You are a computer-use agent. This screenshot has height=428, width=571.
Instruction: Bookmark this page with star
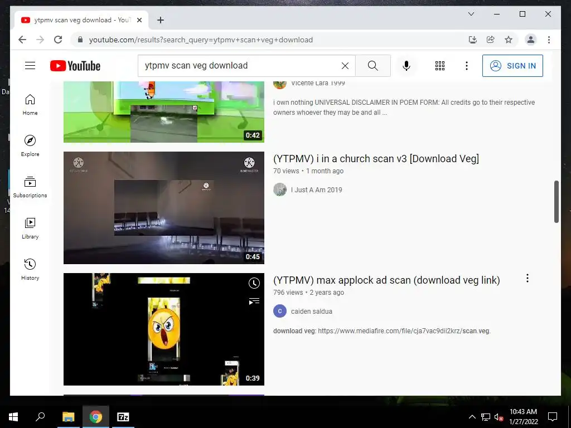point(509,40)
